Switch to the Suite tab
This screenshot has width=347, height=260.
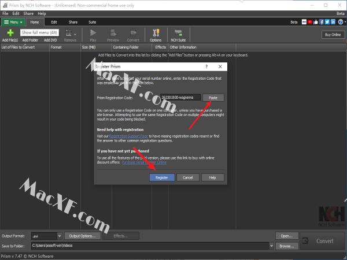coord(92,22)
